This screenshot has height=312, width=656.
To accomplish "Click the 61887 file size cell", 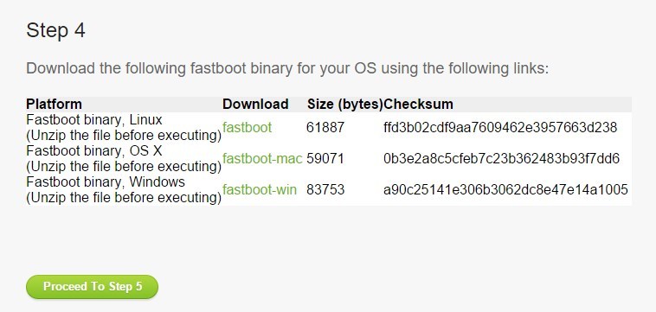I will coord(325,127).
